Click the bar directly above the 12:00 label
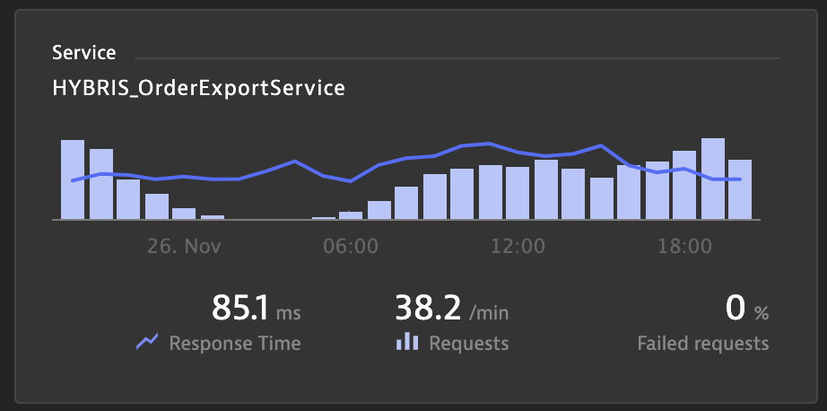Viewport: 827px width, 411px height. tap(518, 193)
